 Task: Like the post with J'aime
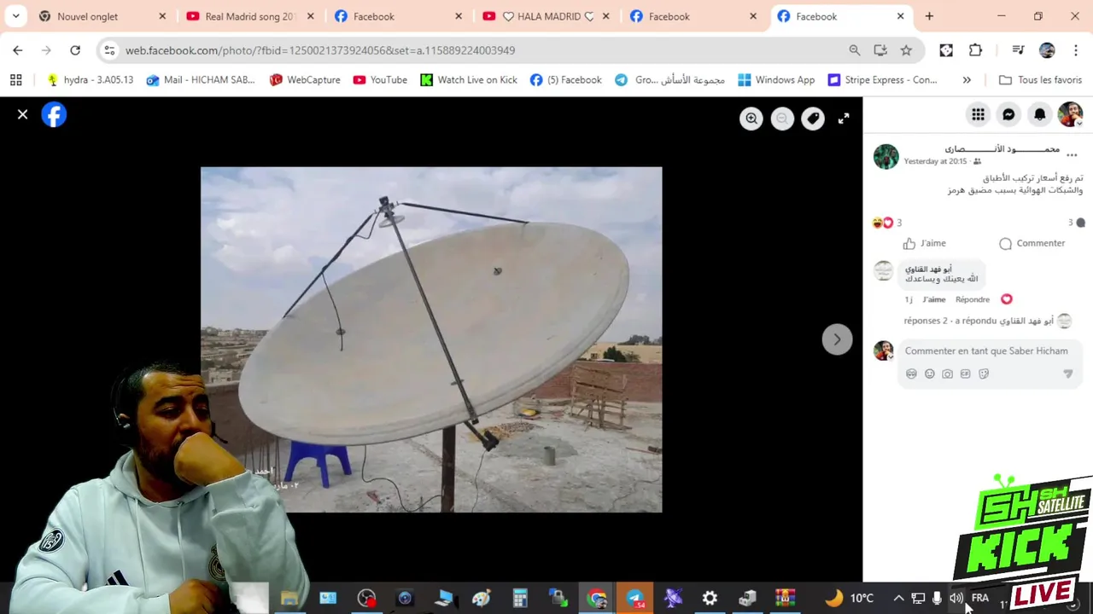click(x=924, y=243)
